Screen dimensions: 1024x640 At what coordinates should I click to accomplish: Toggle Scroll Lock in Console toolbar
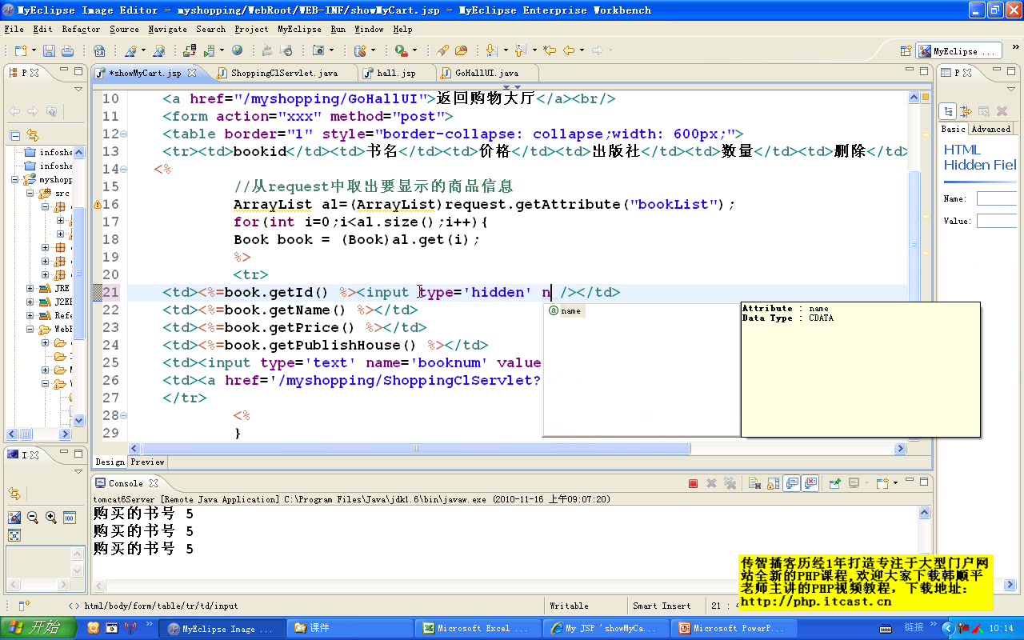point(774,483)
